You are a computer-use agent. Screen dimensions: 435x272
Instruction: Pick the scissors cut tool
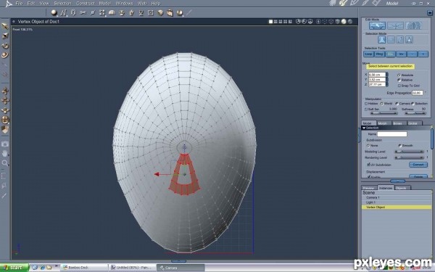point(83,12)
